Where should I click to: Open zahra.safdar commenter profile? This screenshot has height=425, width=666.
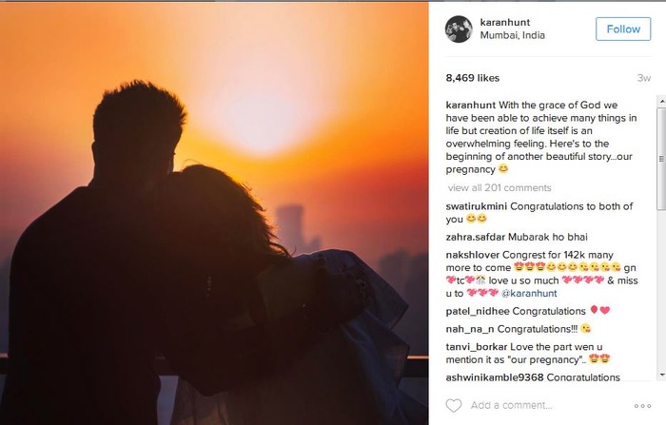476,237
